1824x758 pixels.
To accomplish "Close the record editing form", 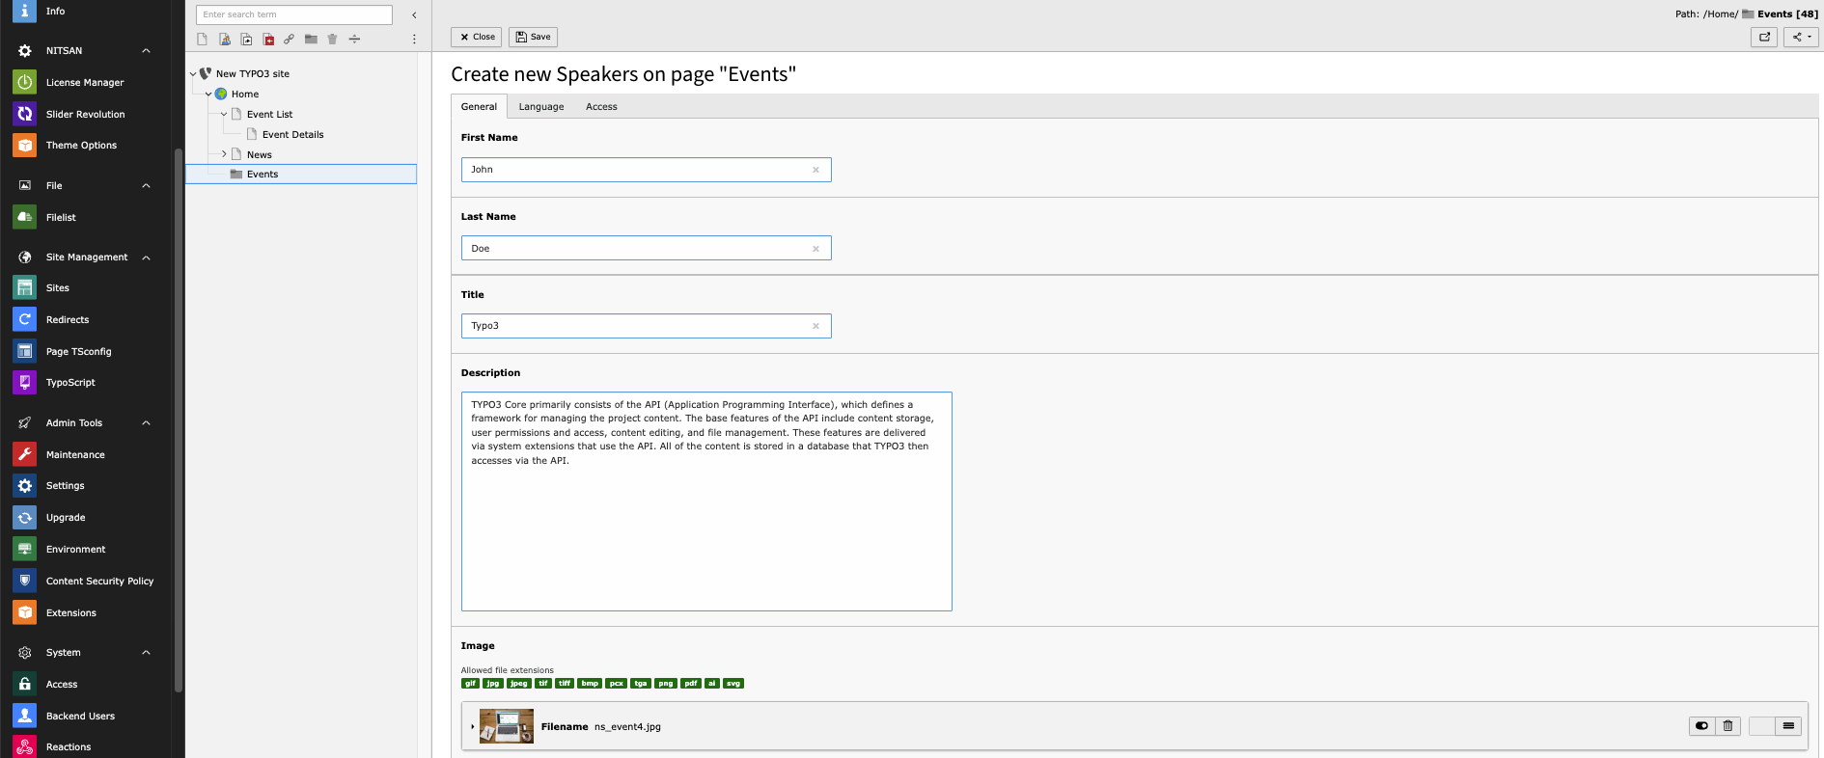I will (x=477, y=37).
